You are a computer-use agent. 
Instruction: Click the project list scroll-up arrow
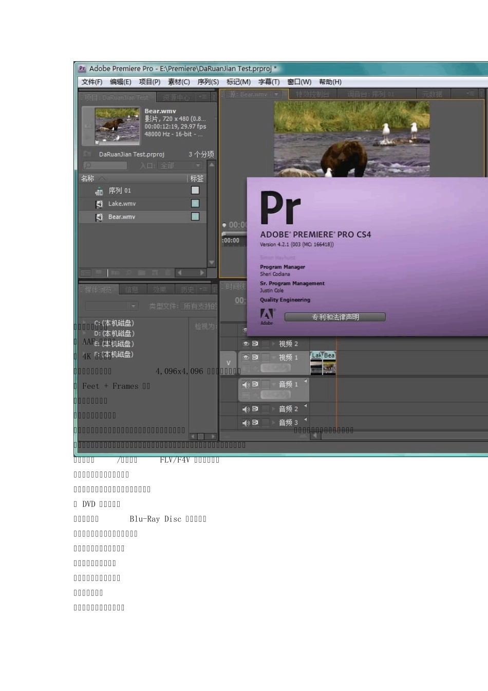coord(212,165)
